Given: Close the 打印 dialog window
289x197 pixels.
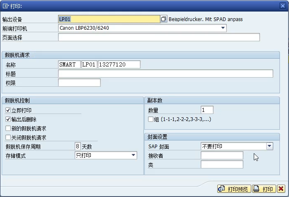Looking at the screenshot, I should point(283,5).
